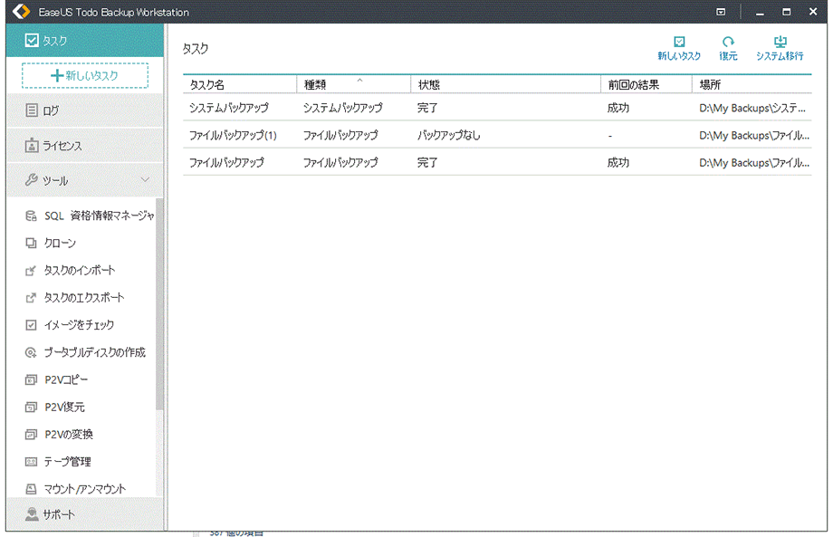833x537 pixels.
Task: Click バックアップなし status cell
Action: 449,135
